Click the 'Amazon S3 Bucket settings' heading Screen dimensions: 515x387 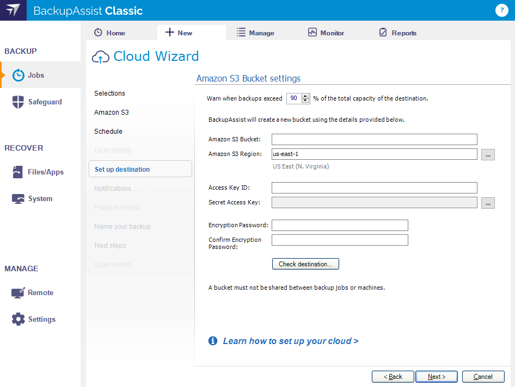pyautogui.click(x=248, y=78)
